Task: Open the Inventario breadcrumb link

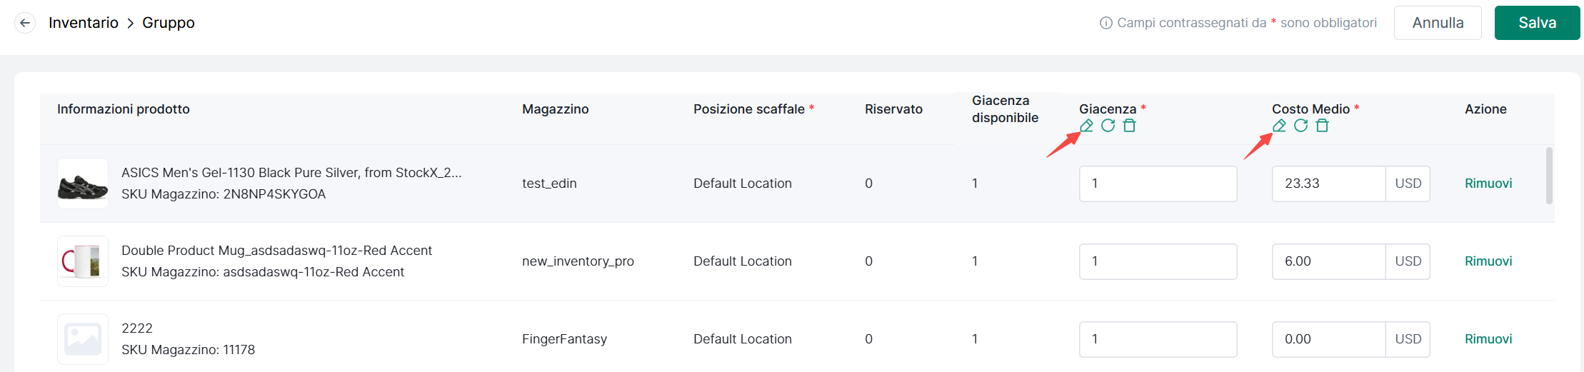Action: pyautogui.click(x=84, y=23)
